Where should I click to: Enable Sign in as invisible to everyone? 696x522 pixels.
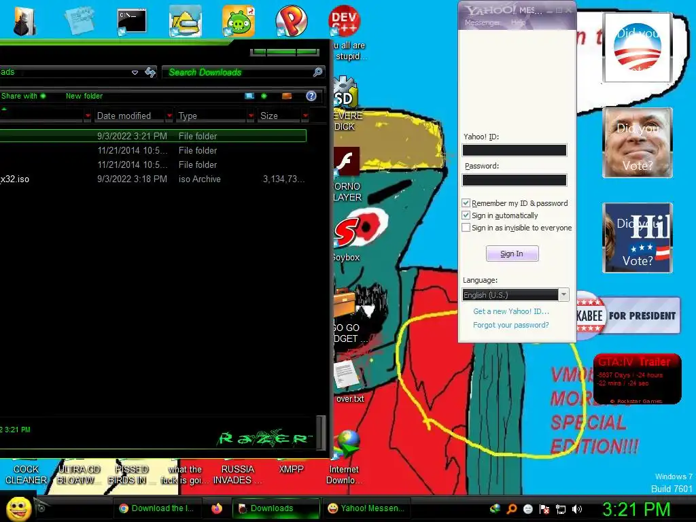466,227
